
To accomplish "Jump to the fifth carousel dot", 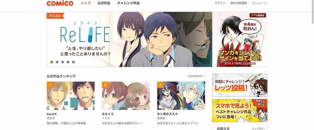I will pos(74,62).
